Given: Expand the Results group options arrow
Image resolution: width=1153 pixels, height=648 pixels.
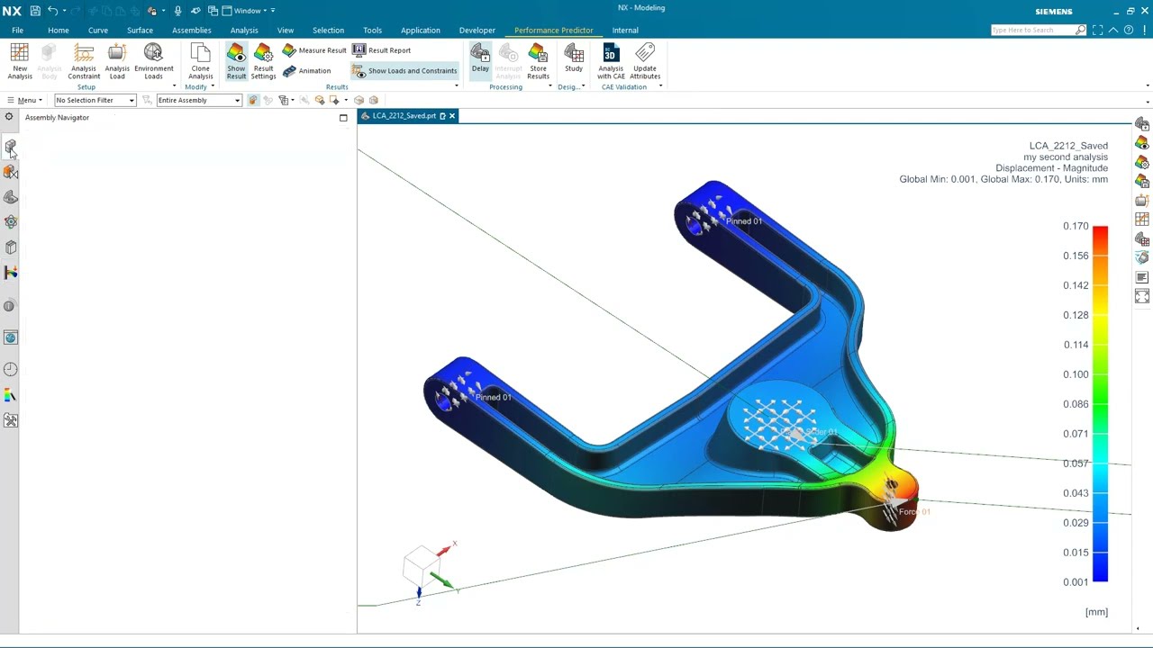Looking at the screenshot, I should [x=457, y=86].
